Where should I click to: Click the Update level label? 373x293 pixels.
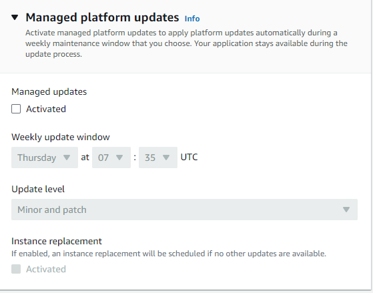38,190
